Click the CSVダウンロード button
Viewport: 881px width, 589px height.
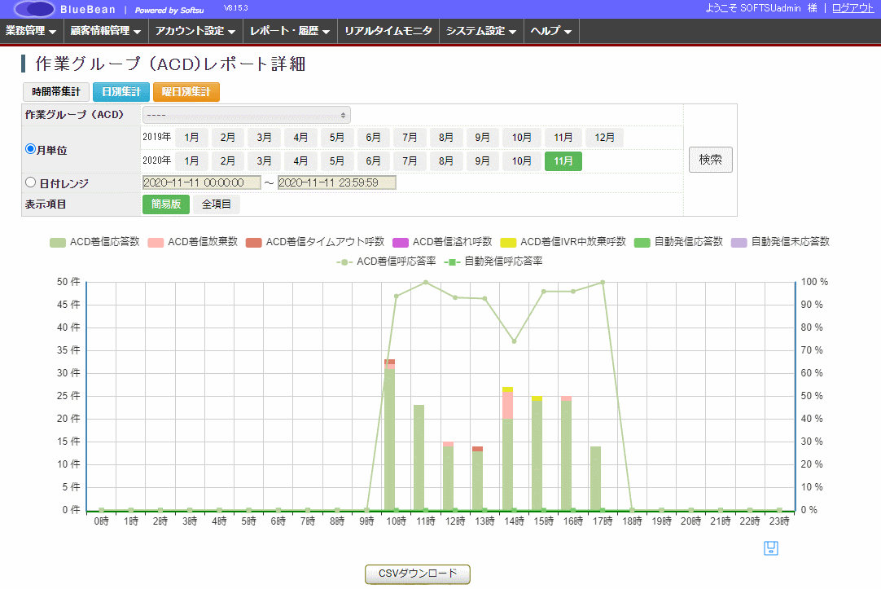[417, 574]
